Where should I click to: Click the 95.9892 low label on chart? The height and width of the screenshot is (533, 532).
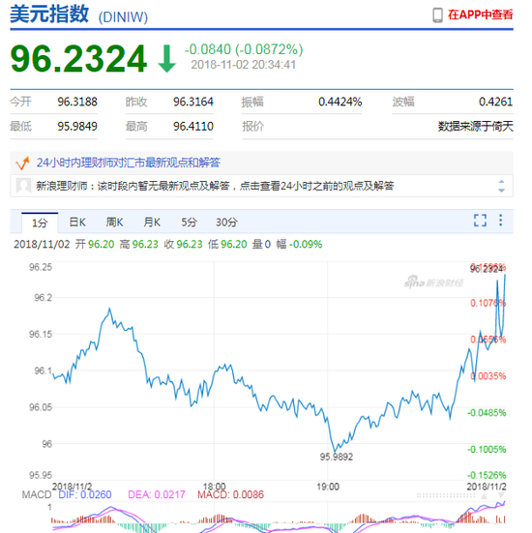(337, 457)
